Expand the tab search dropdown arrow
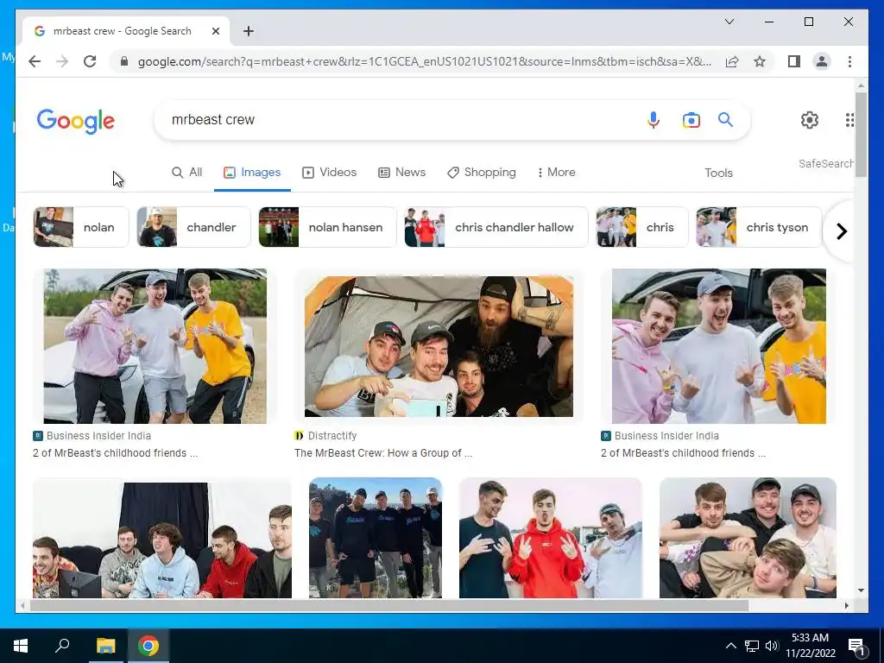 tap(729, 22)
